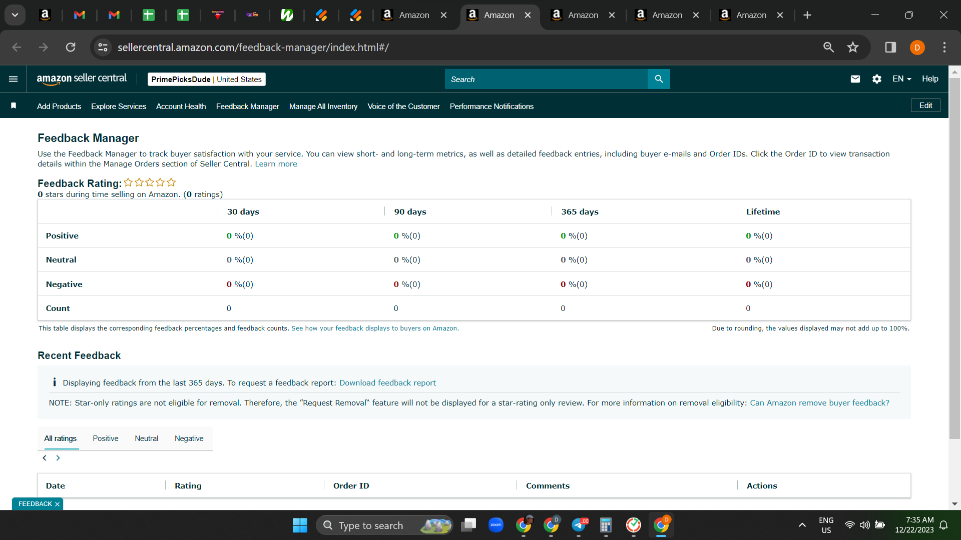Click the browser zoom magnifier icon
Viewport: 961px width, 540px height.
(x=828, y=47)
